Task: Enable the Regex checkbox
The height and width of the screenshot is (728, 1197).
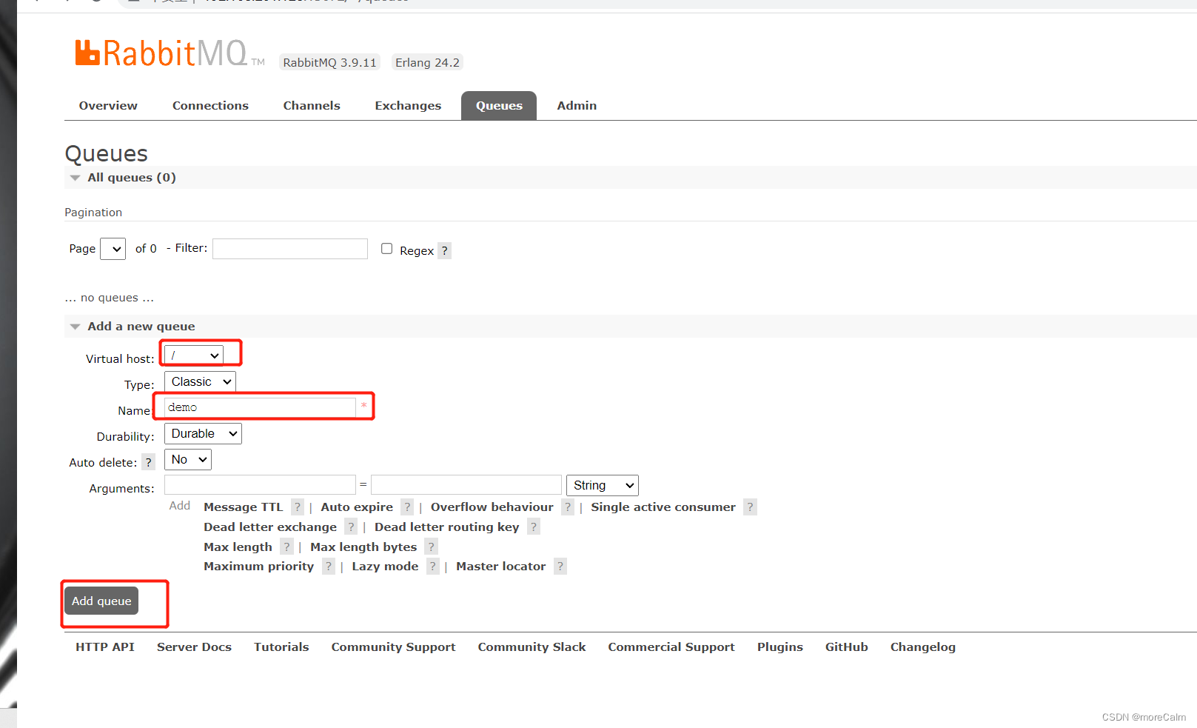Action: pyautogui.click(x=386, y=248)
